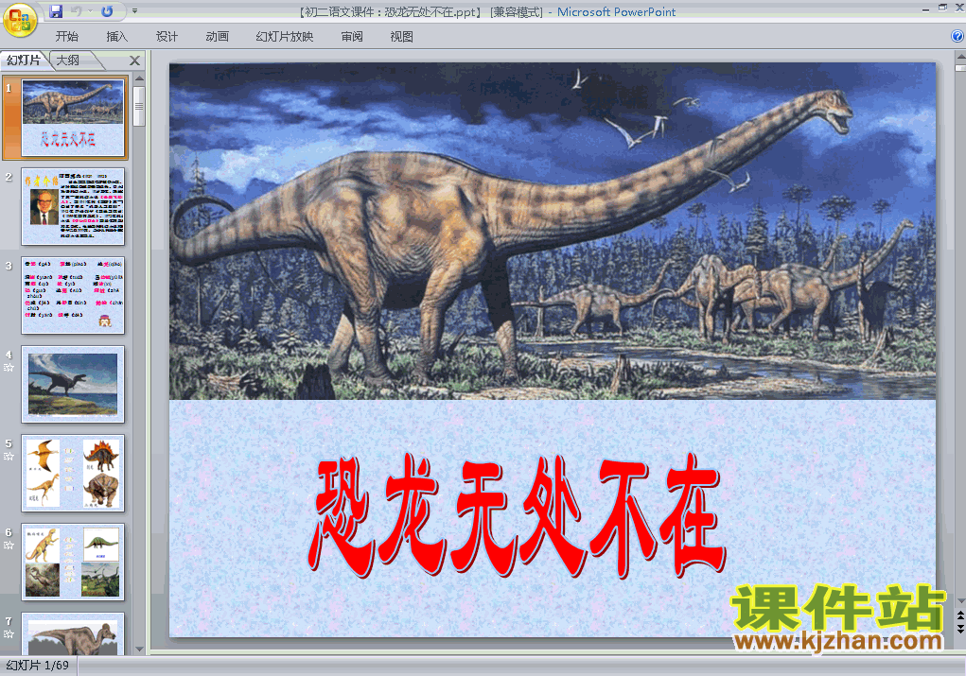Click the Redo icon in Quick Access toolbar

[107, 11]
